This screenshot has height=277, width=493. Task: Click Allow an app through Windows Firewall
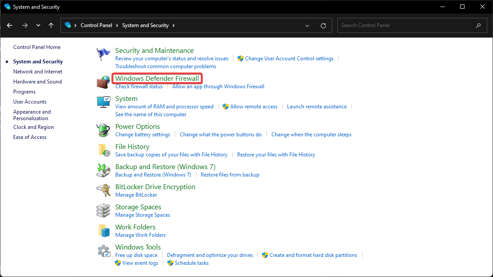pos(218,87)
